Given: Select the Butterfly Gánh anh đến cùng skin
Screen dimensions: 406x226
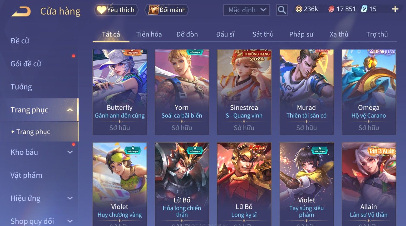Looking at the screenshot, I should click(x=120, y=92).
